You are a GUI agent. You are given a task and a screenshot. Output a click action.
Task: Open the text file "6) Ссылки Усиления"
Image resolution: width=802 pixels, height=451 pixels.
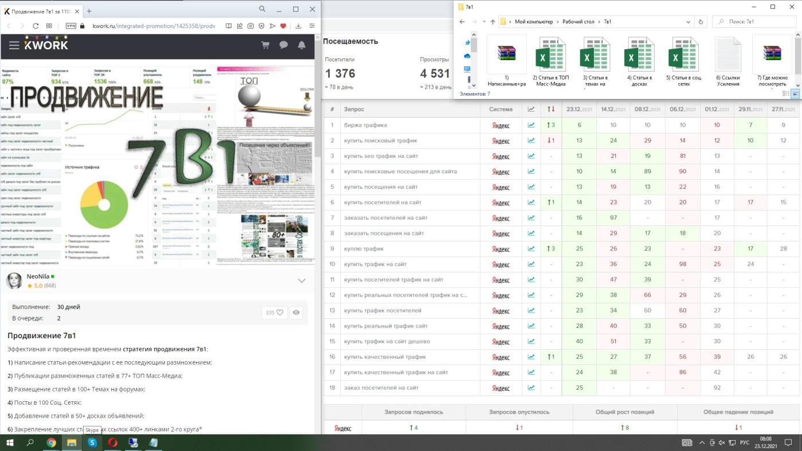[x=728, y=62]
